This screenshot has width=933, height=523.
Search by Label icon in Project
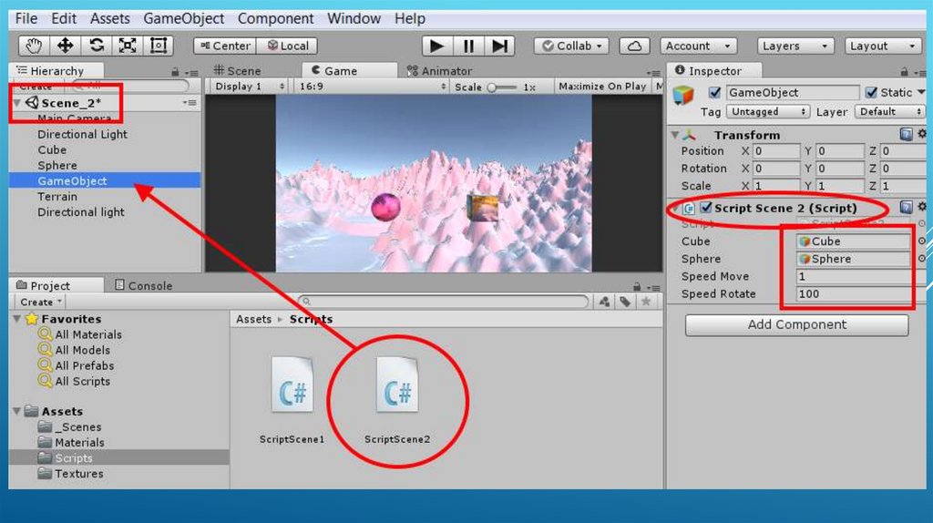click(625, 302)
